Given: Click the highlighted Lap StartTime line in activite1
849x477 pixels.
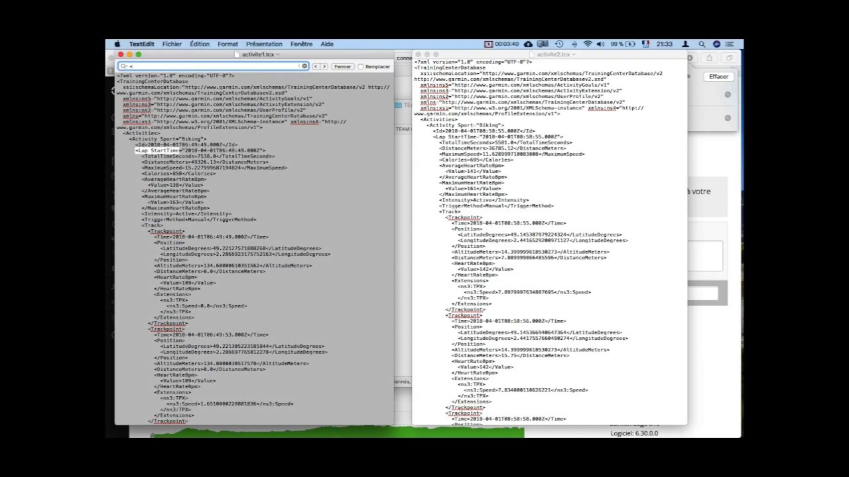Looking at the screenshot, I should 200,150.
